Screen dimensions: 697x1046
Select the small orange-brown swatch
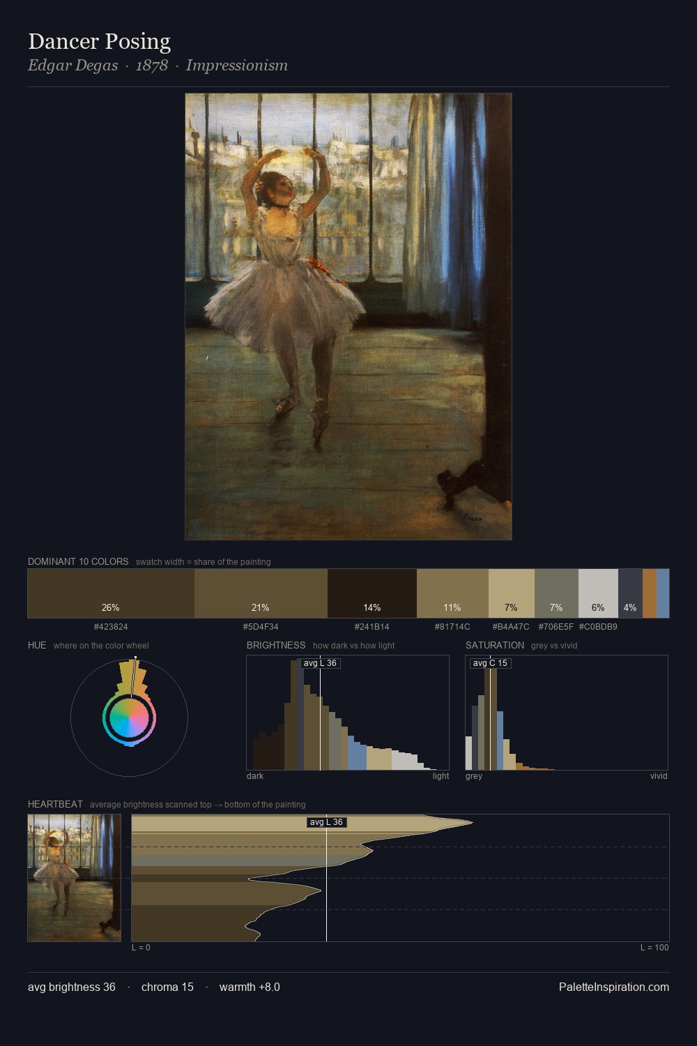point(650,593)
